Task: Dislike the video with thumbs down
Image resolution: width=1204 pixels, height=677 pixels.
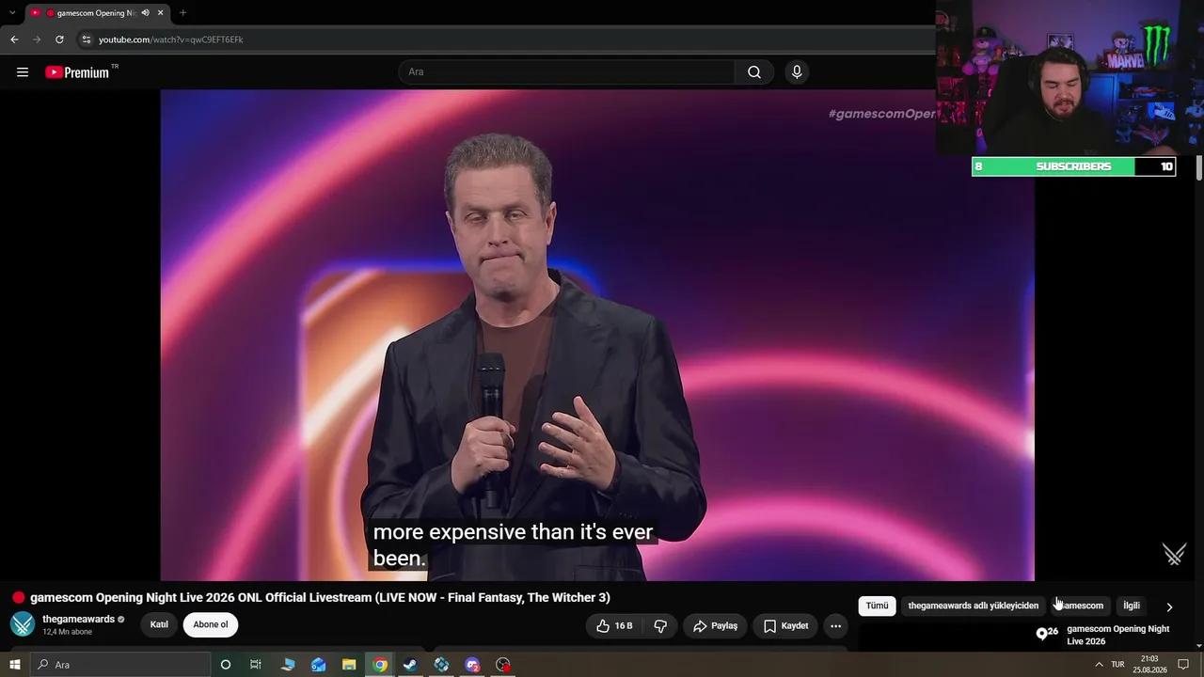Action: click(x=660, y=625)
